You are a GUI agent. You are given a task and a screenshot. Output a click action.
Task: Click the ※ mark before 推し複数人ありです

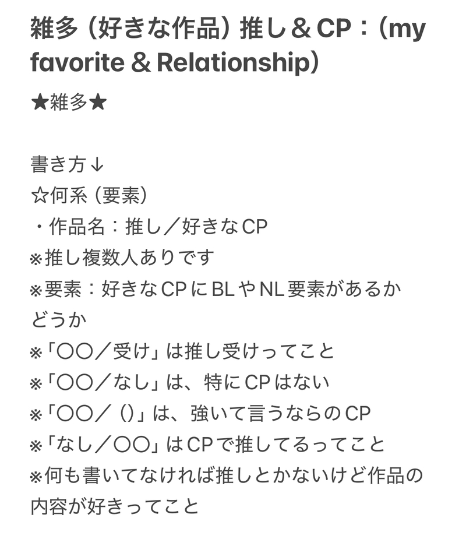click(x=36, y=258)
